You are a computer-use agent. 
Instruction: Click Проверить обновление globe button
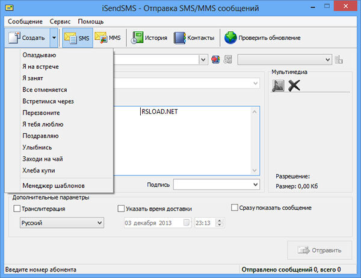(x=262, y=38)
